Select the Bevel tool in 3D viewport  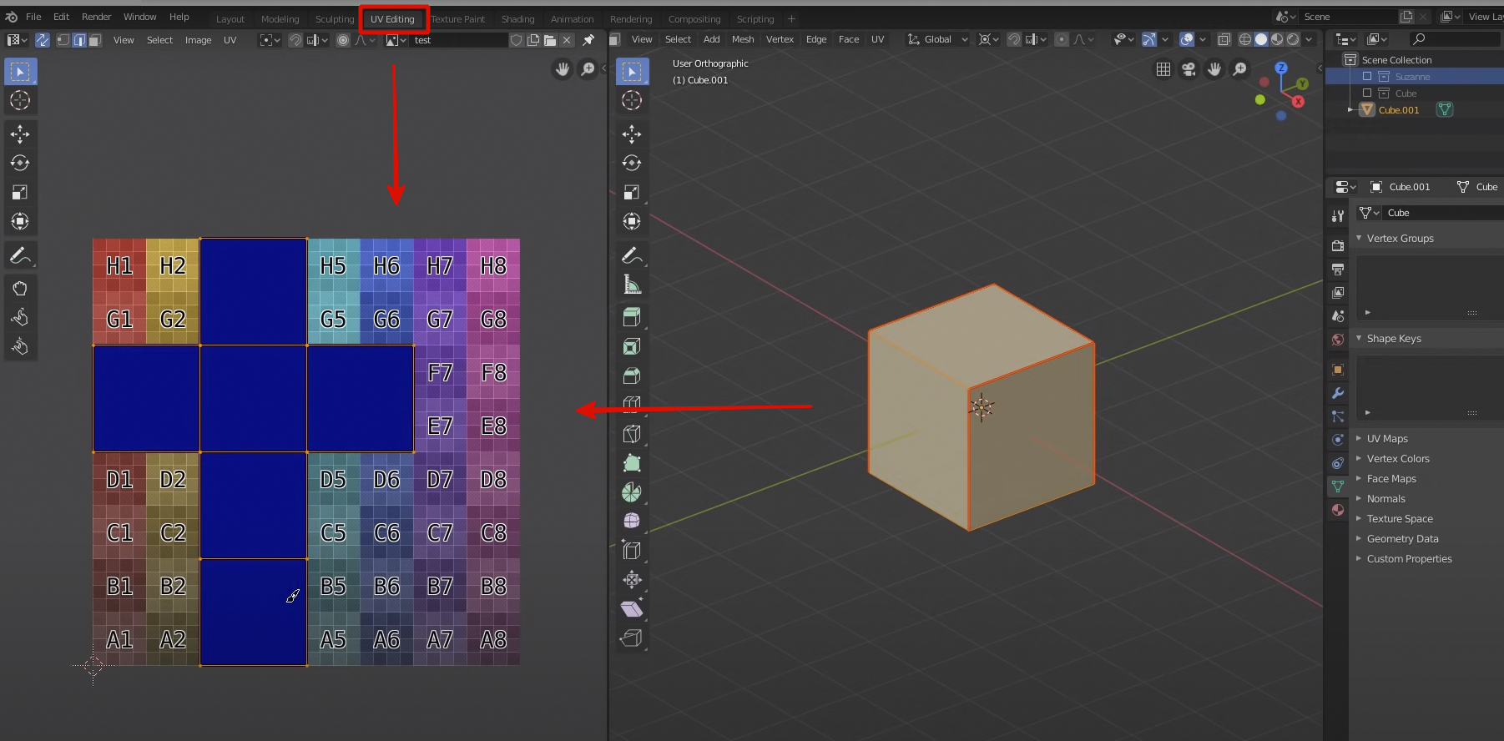(x=632, y=376)
